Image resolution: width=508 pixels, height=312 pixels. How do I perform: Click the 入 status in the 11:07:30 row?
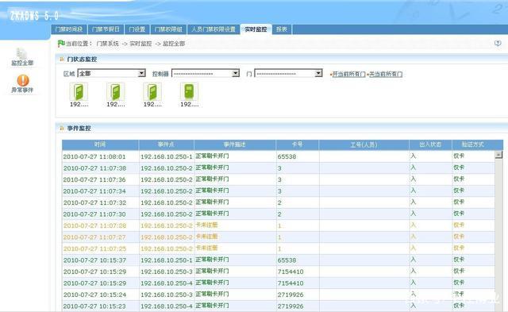click(x=413, y=214)
